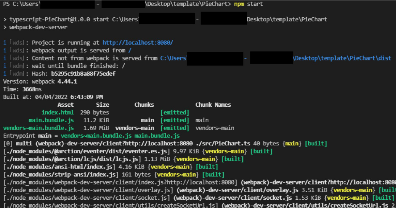Select the 161 bytes module size
The height and width of the screenshot is (208, 396).
(136, 175)
